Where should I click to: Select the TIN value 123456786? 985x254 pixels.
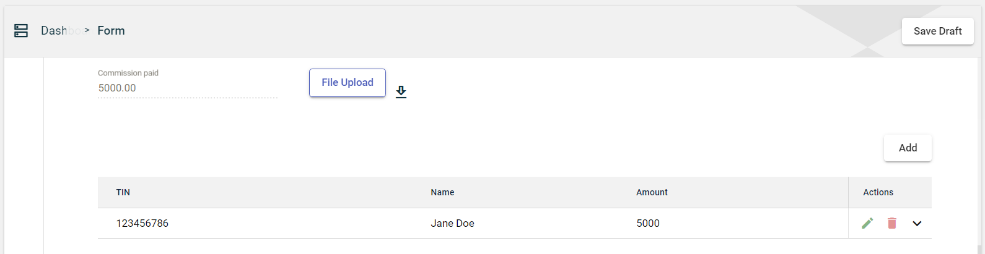click(142, 224)
